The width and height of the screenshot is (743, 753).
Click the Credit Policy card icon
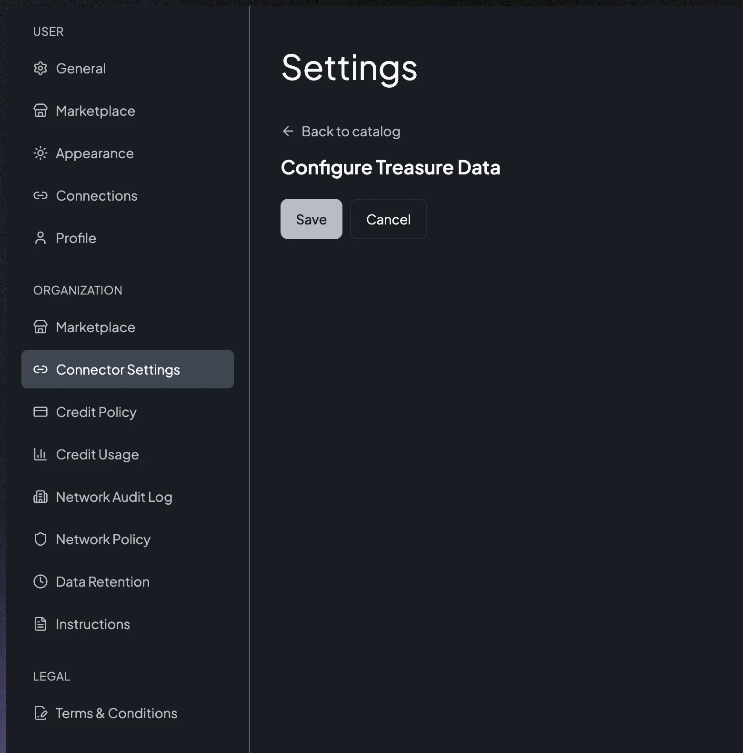[40, 412]
